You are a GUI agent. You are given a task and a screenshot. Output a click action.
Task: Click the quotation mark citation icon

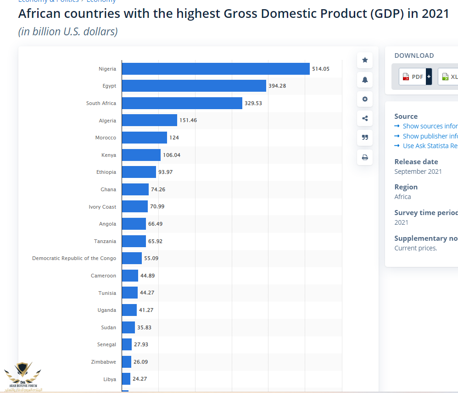pos(365,138)
